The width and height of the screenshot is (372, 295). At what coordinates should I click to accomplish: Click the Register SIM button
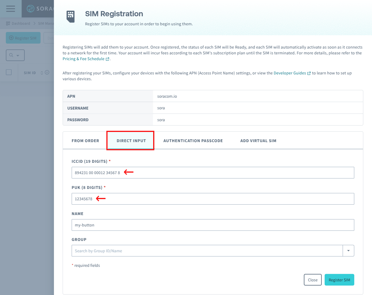click(339, 280)
